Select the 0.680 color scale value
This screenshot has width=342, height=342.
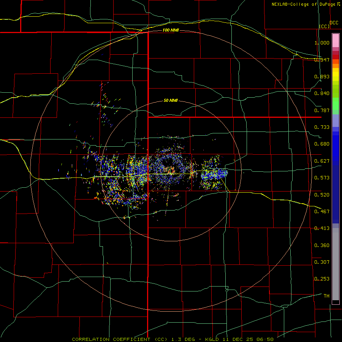coord(322,144)
